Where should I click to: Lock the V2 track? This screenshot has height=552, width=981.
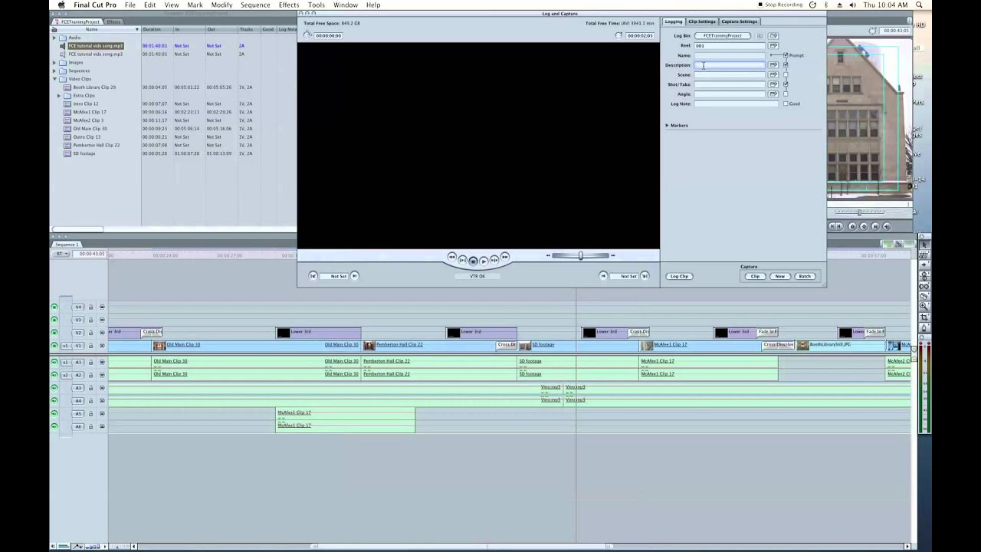click(x=90, y=333)
